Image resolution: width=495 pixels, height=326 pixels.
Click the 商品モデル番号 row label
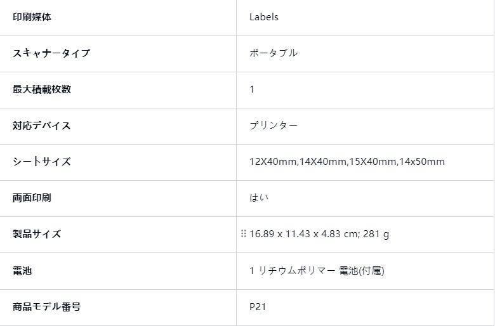click(x=47, y=307)
